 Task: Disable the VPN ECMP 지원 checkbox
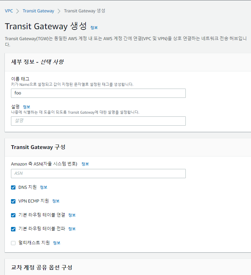(x=13, y=201)
